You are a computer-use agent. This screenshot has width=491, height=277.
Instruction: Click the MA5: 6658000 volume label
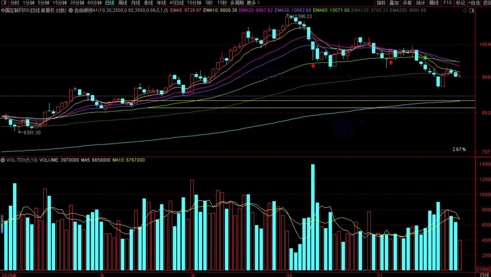(x=96, y=160)
